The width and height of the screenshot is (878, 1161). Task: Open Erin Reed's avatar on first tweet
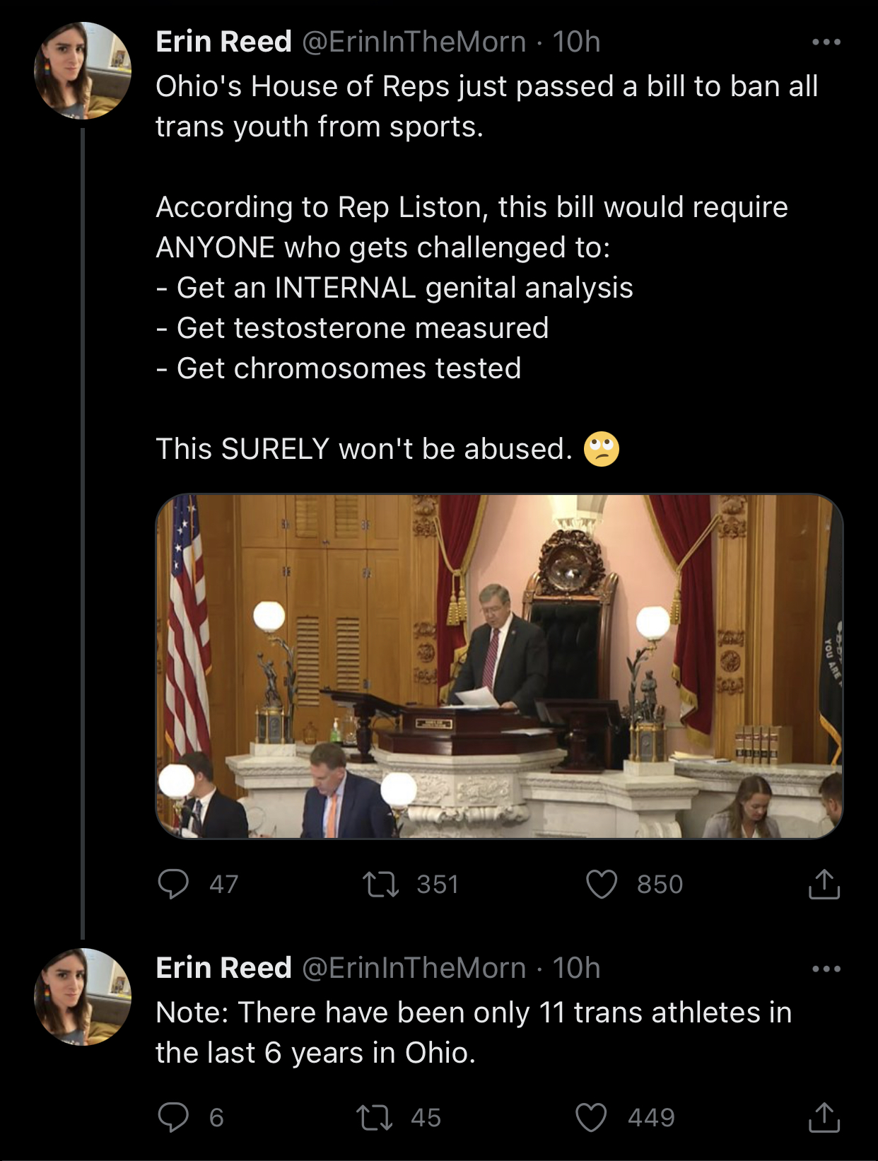pos(83,71)
